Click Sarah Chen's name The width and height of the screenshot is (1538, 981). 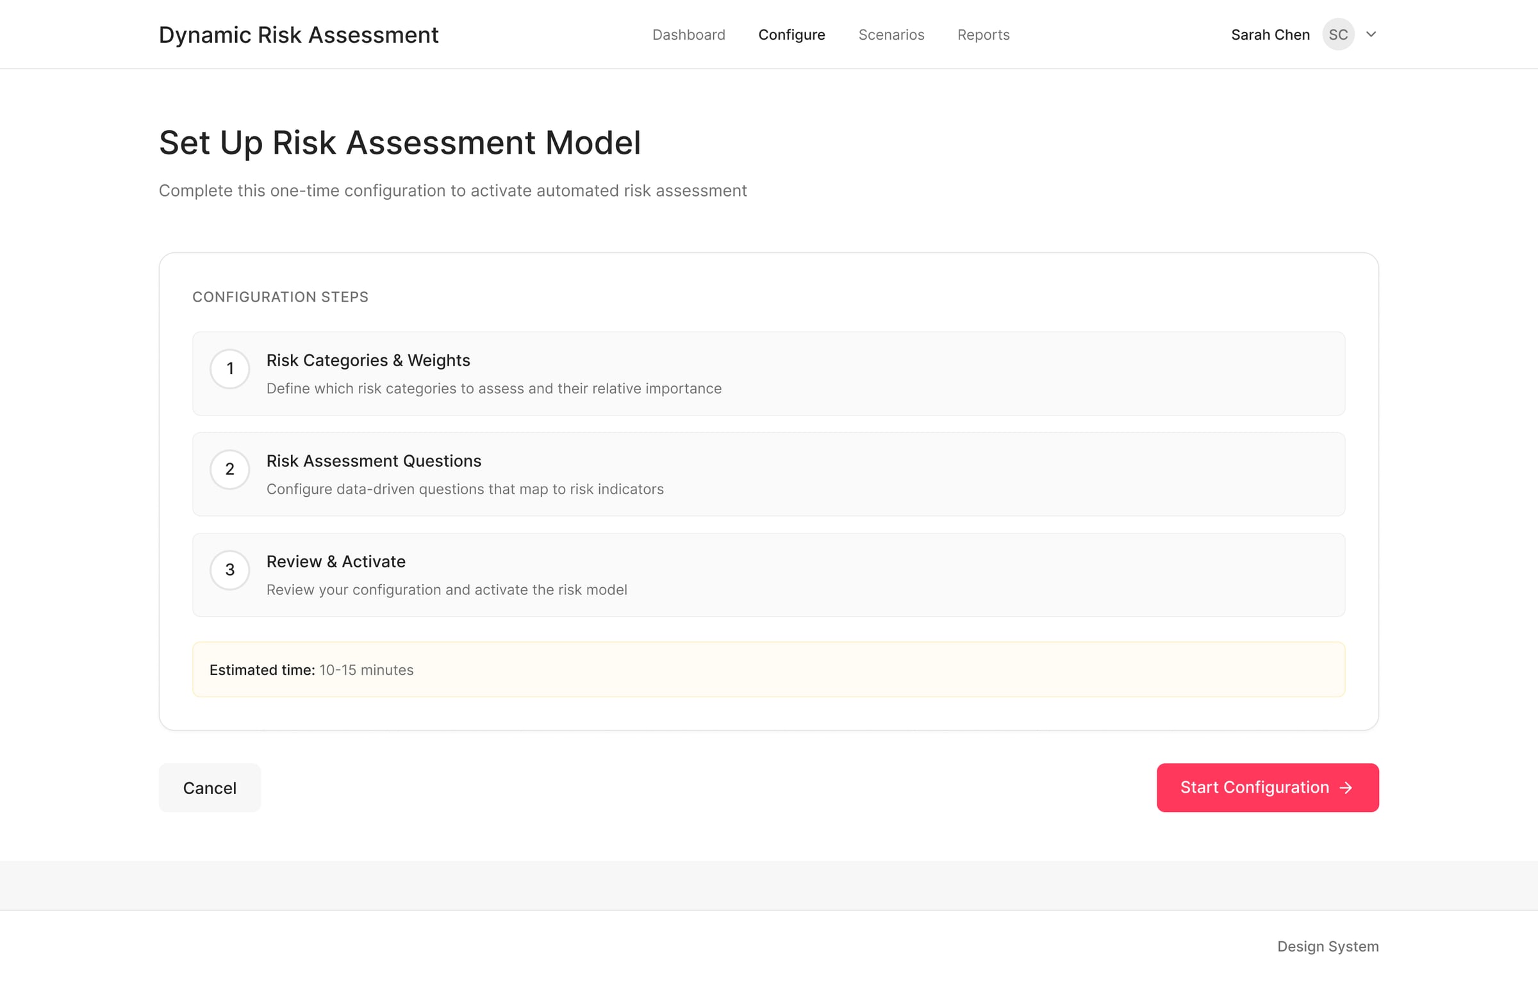point(1269,35)
